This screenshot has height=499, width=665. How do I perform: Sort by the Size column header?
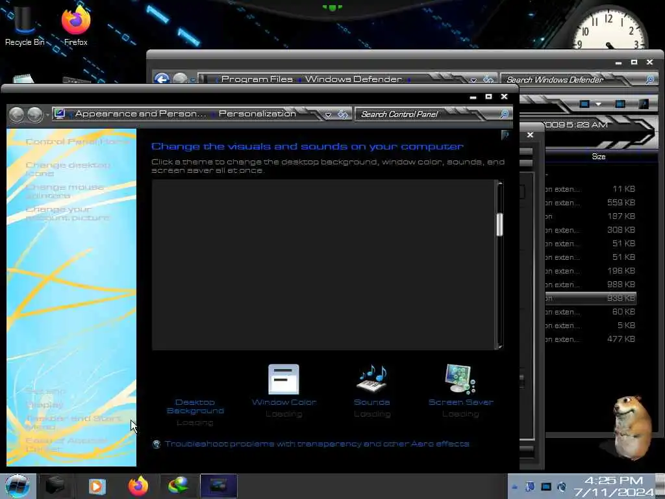click(x=598, y=157)
